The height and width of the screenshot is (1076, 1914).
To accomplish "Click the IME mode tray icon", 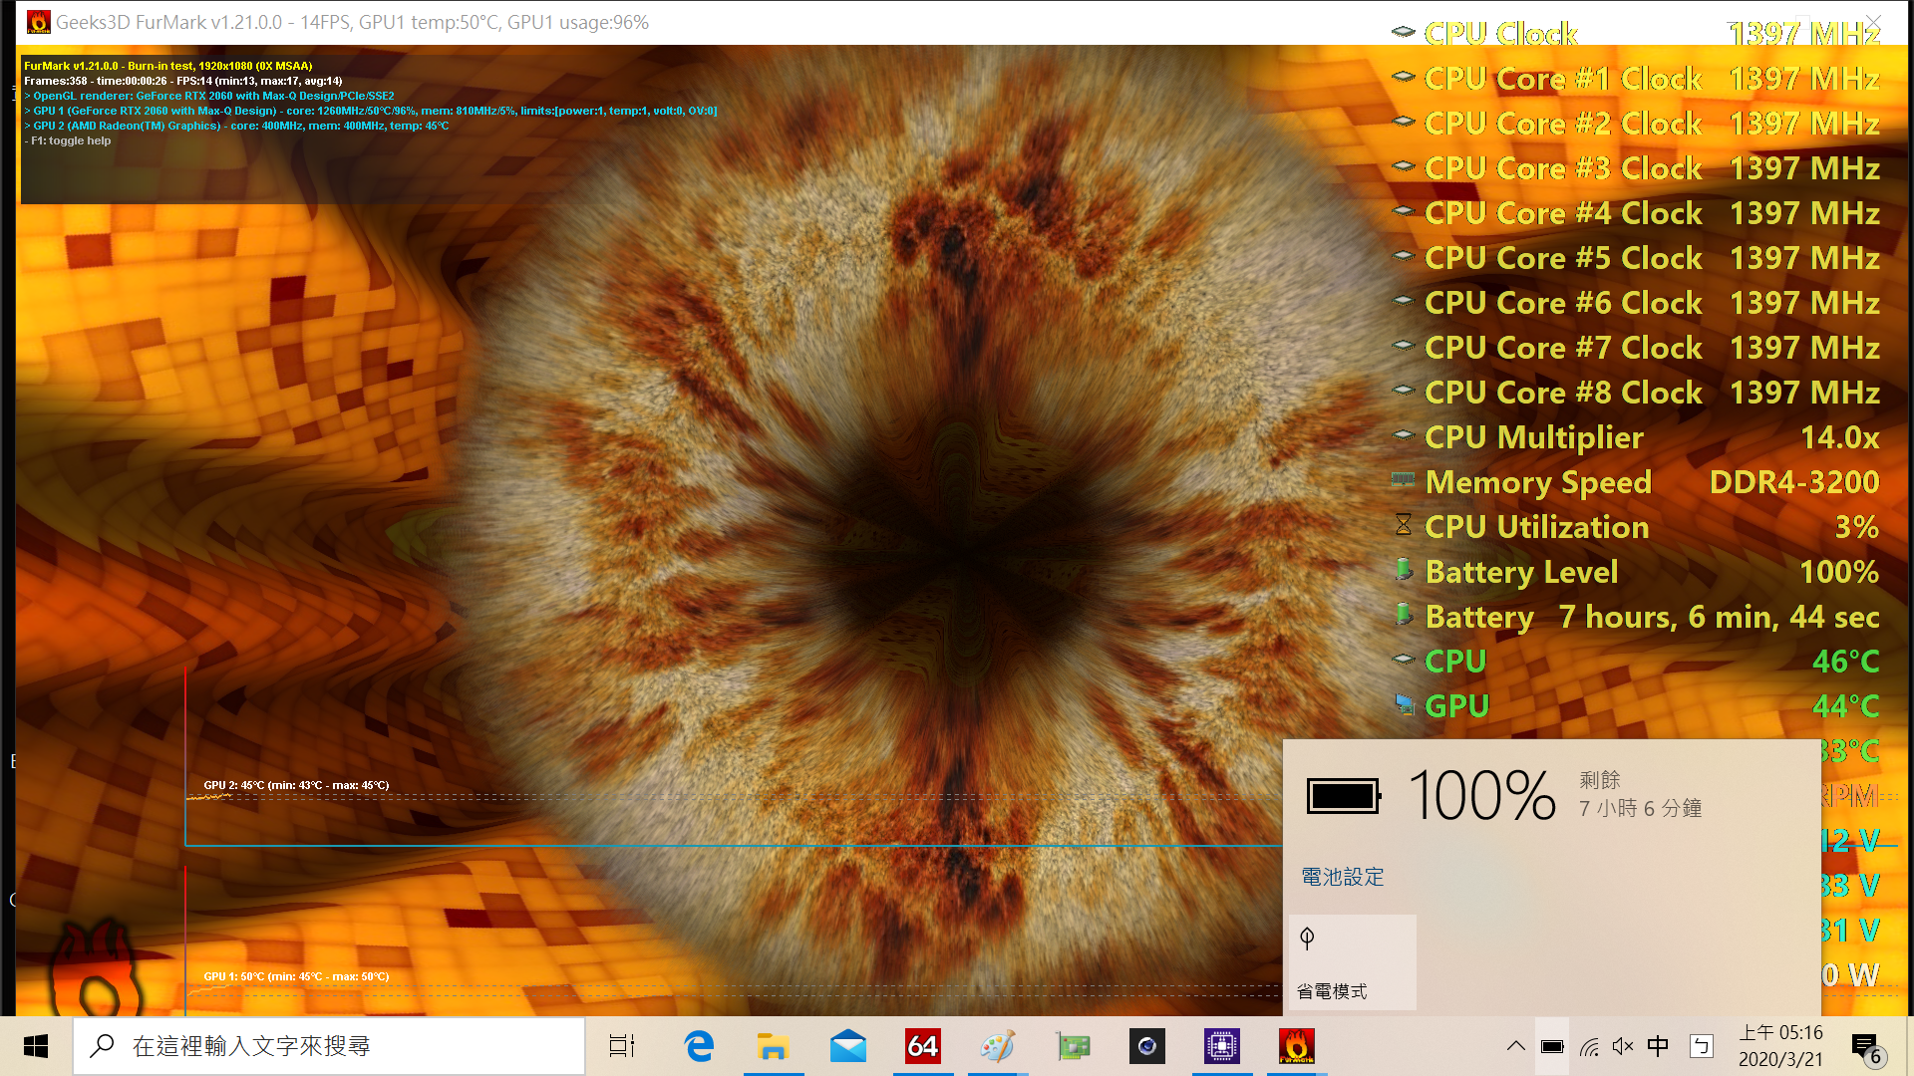I will tap(1702, 1046).
